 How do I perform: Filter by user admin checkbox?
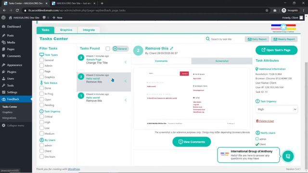[x=42, y=145]
